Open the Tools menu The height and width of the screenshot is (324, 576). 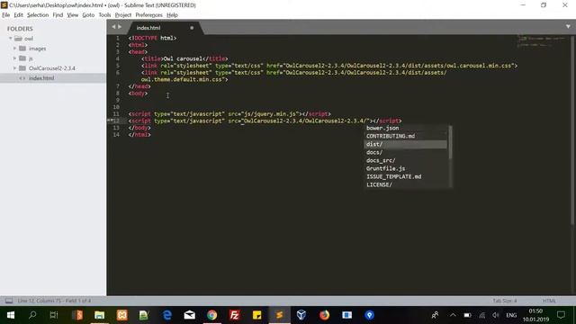click(104, 15)
